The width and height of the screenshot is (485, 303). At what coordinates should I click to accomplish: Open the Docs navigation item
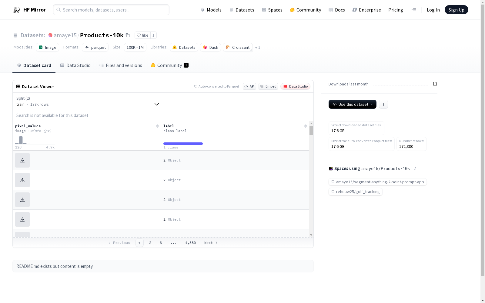[x=337, y=10]
